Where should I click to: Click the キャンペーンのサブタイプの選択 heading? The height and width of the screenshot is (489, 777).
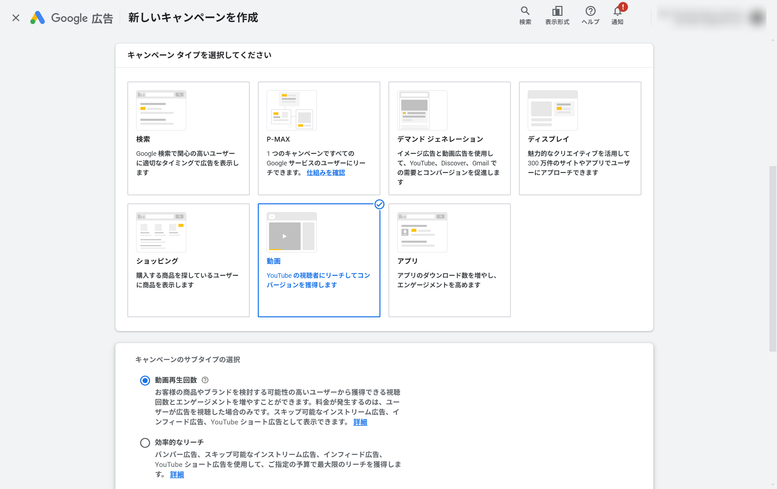[188, 360]
